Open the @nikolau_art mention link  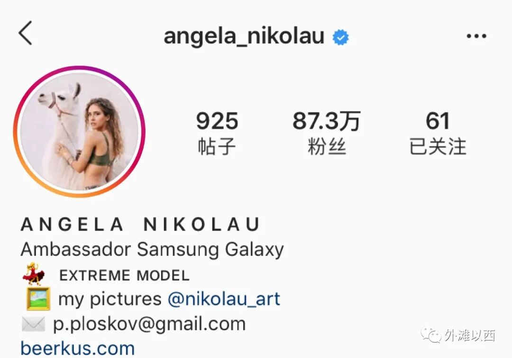click(x=224, y=299)
